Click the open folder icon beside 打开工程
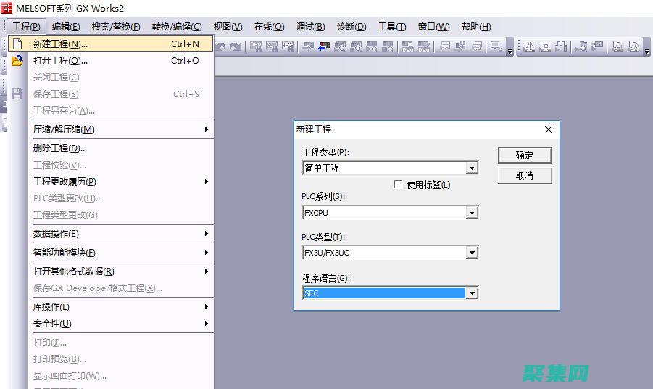This screenshot has width=653, height=389. [17, 61]
